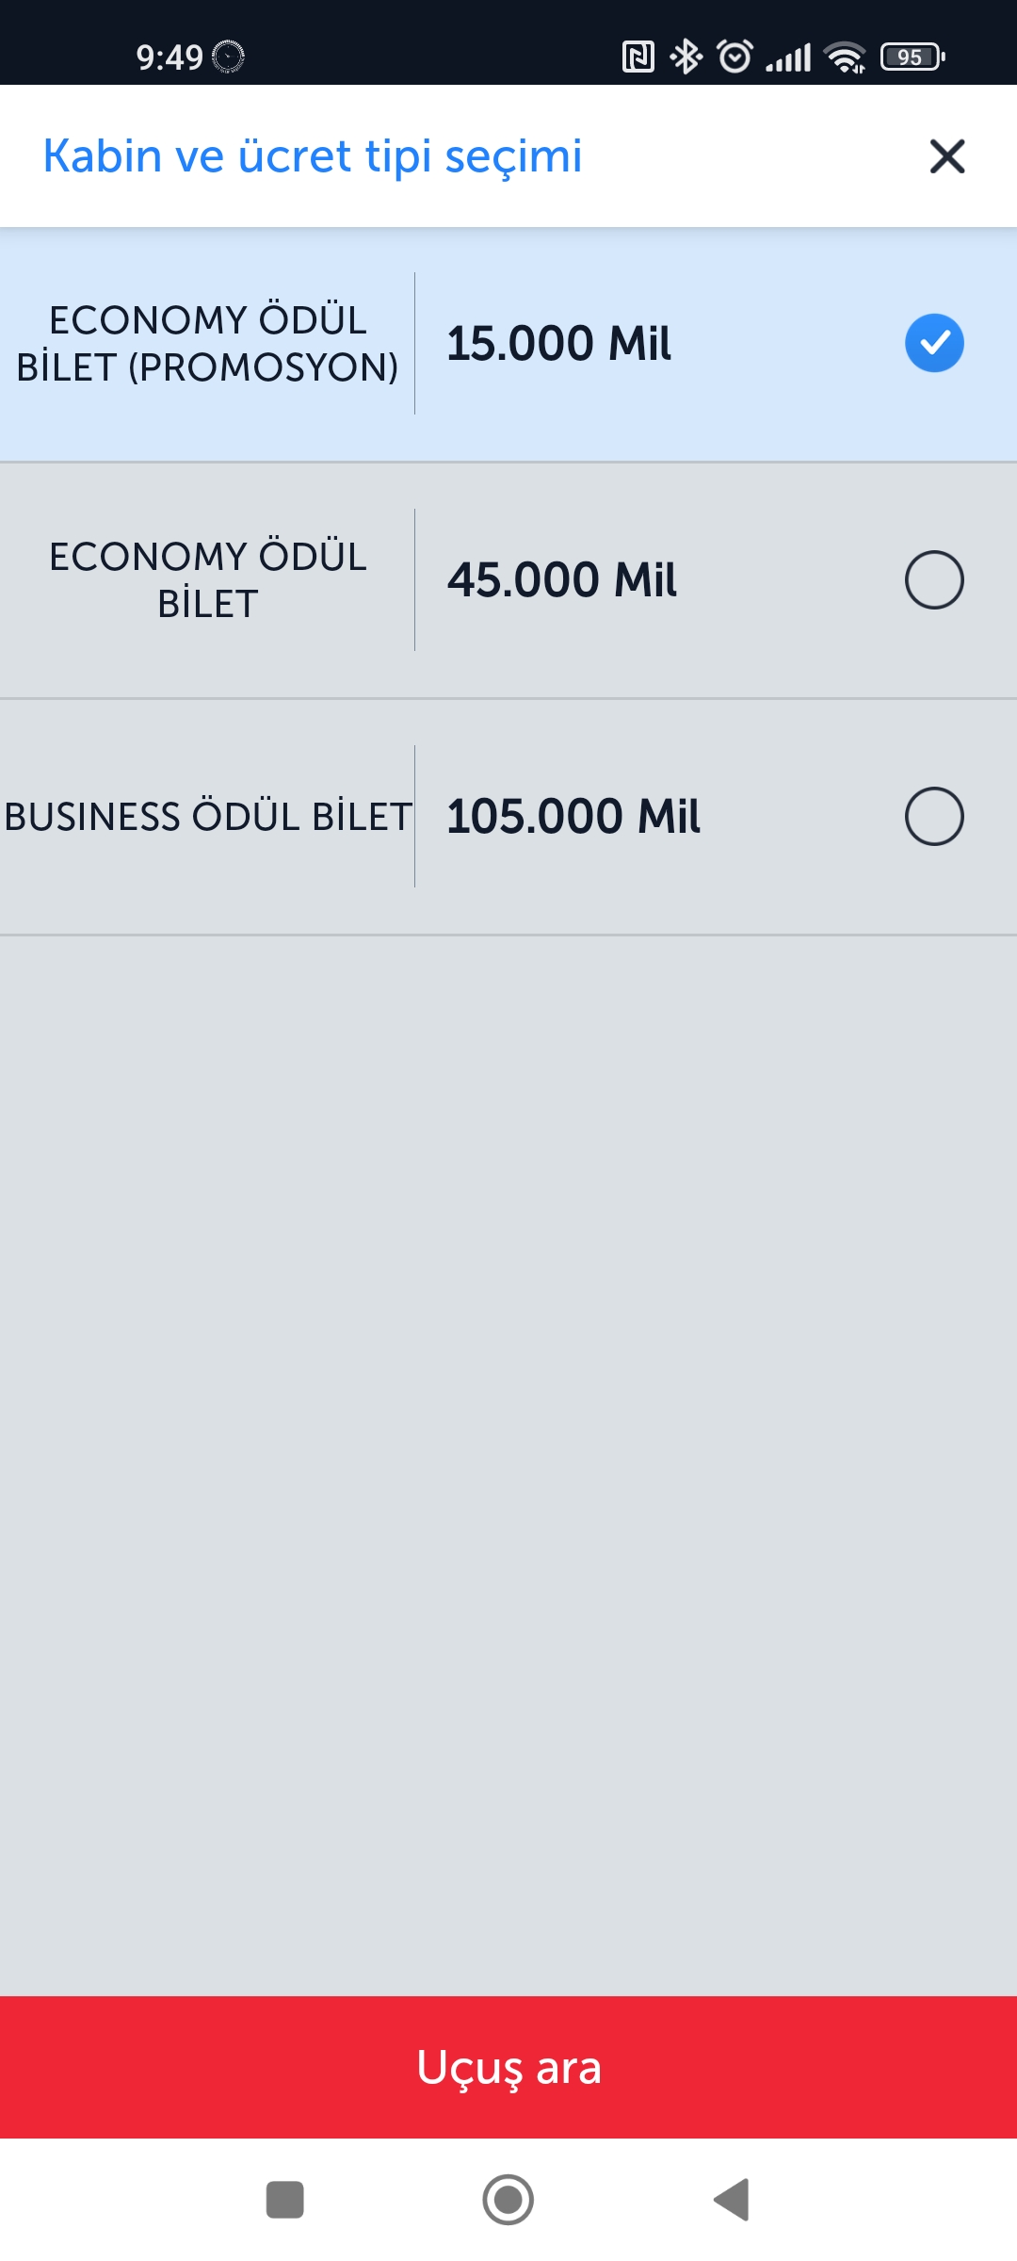Tap the 105.000 Mil price text
Viewport: 1017px width, 2261px height.
pyautogui.click(x=573, y=816)
